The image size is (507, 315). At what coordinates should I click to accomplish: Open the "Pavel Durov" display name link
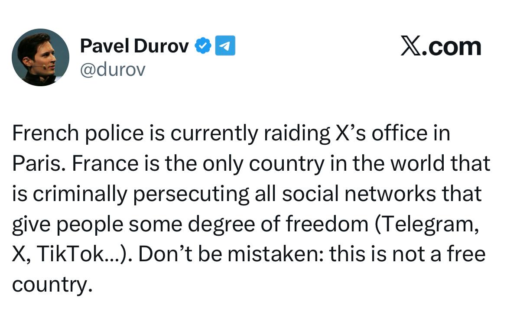pyautogui.click(x=134, y=46)
